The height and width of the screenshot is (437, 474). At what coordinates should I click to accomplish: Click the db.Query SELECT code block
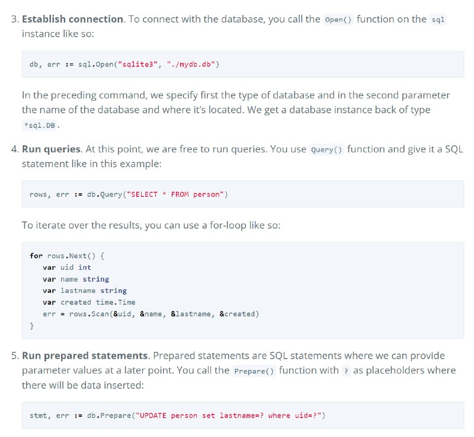click(243, 194)
